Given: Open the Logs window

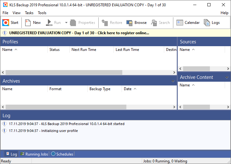Looking at the screenshot, I should 212,23.
